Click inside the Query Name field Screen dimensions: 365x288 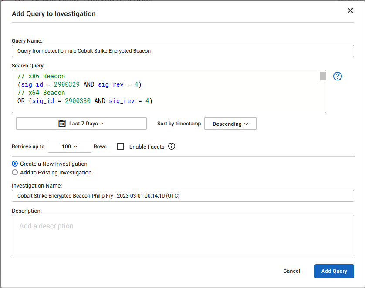tap(131, 51)
